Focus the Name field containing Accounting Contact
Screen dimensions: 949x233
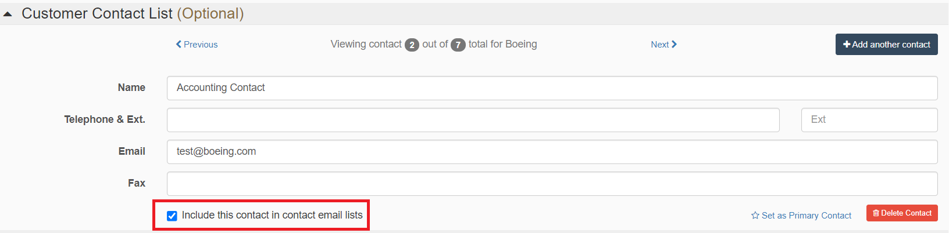click(x=552, y=88)
